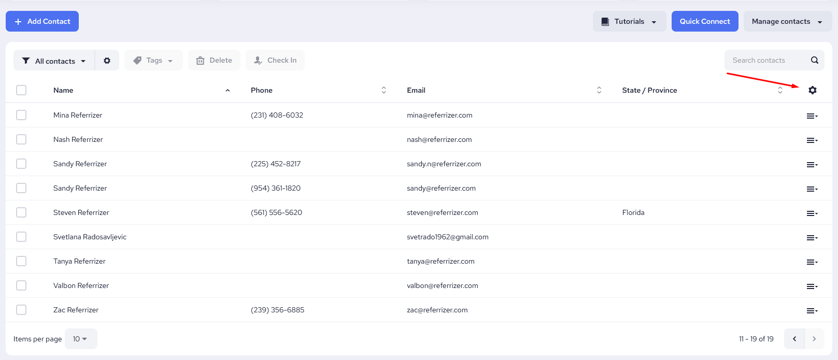The image size is (838, 360).
Task: Open row actions menu for Zac Referrizer
Action: (812, 311)
